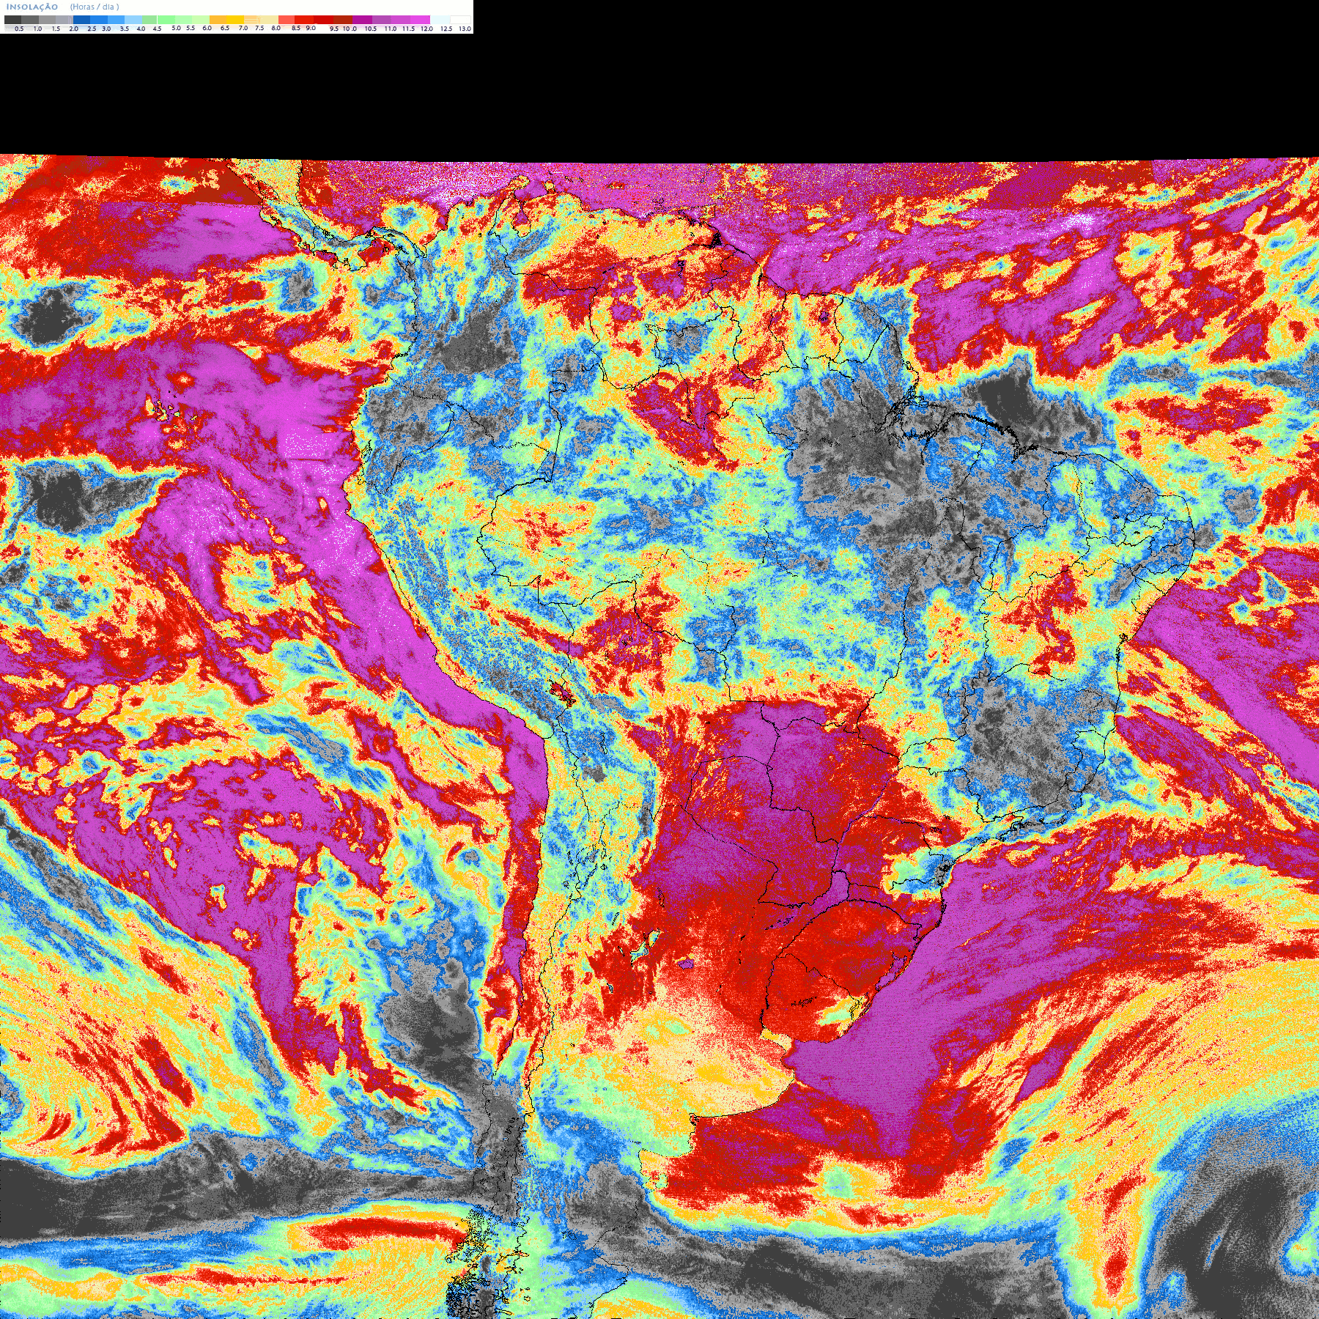Screen dimensions: 1319x1319
Task: Pick the orange legend swatch above 6.5
Action: pos(218,20)
